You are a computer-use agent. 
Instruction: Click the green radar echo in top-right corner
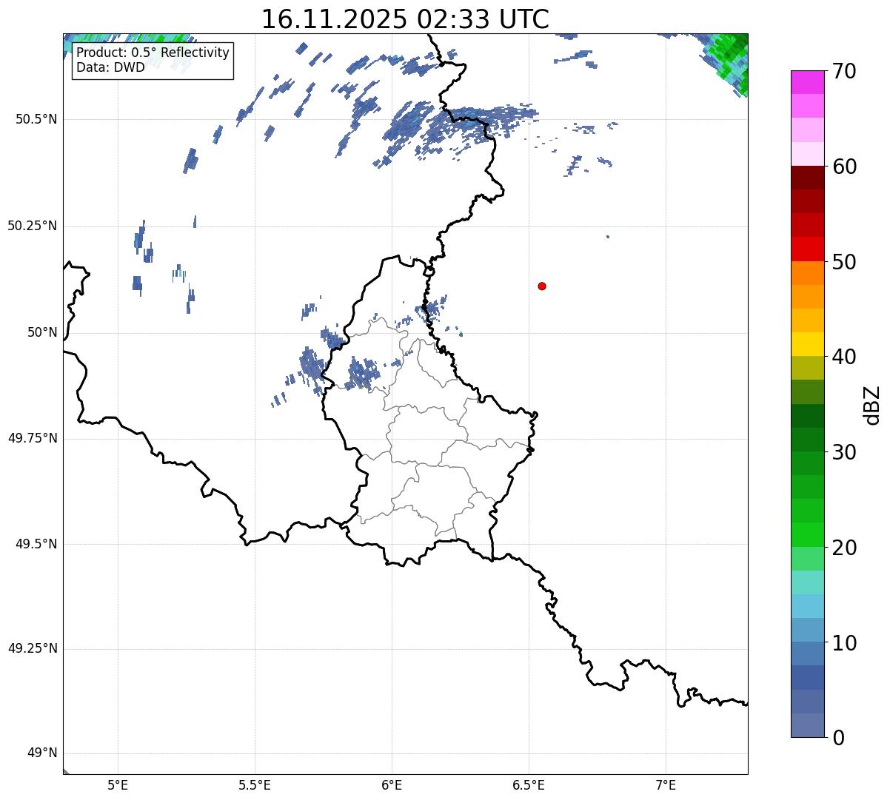(x=730, y=59)
